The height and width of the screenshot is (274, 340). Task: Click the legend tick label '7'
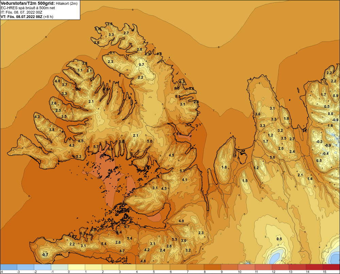pos(188,272)
